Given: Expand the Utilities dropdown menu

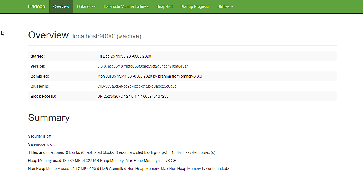Looking at the screenshot, I should tap(223, 6).
